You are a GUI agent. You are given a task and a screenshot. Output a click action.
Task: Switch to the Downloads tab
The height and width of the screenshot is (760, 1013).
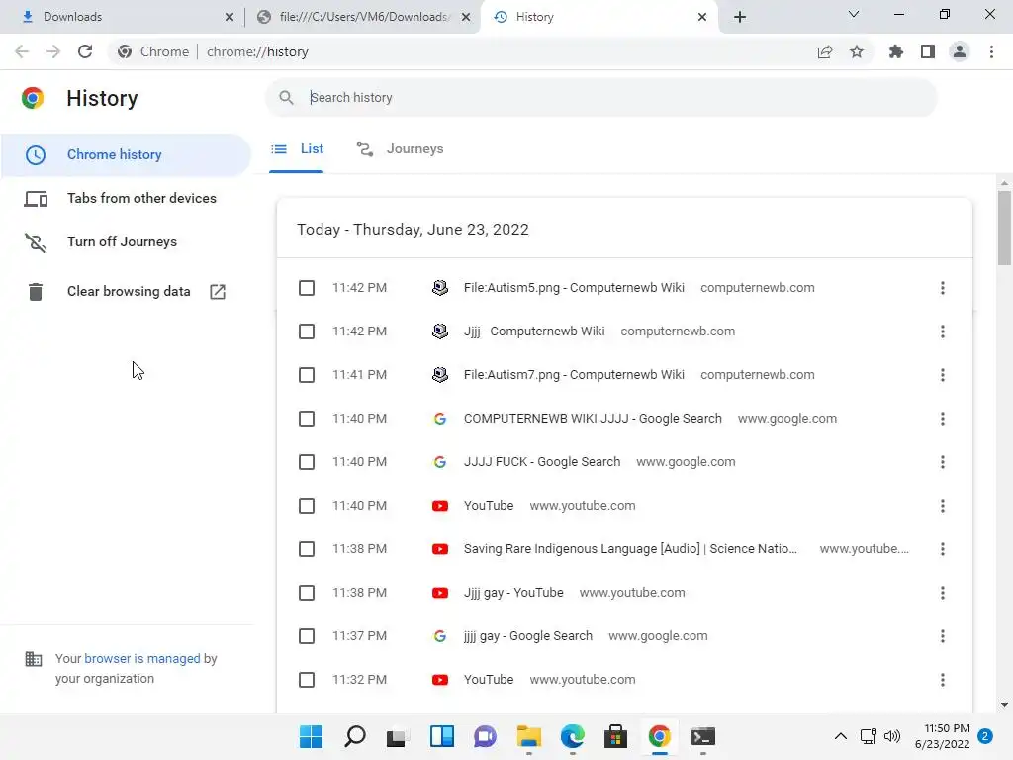123,17
